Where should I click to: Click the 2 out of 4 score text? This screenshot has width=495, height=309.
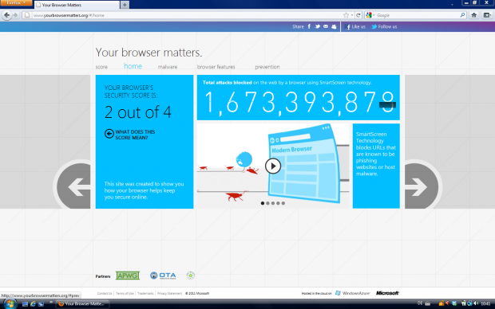138,112
